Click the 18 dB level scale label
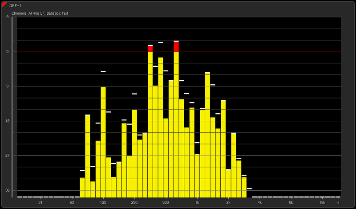 [7, 121]
